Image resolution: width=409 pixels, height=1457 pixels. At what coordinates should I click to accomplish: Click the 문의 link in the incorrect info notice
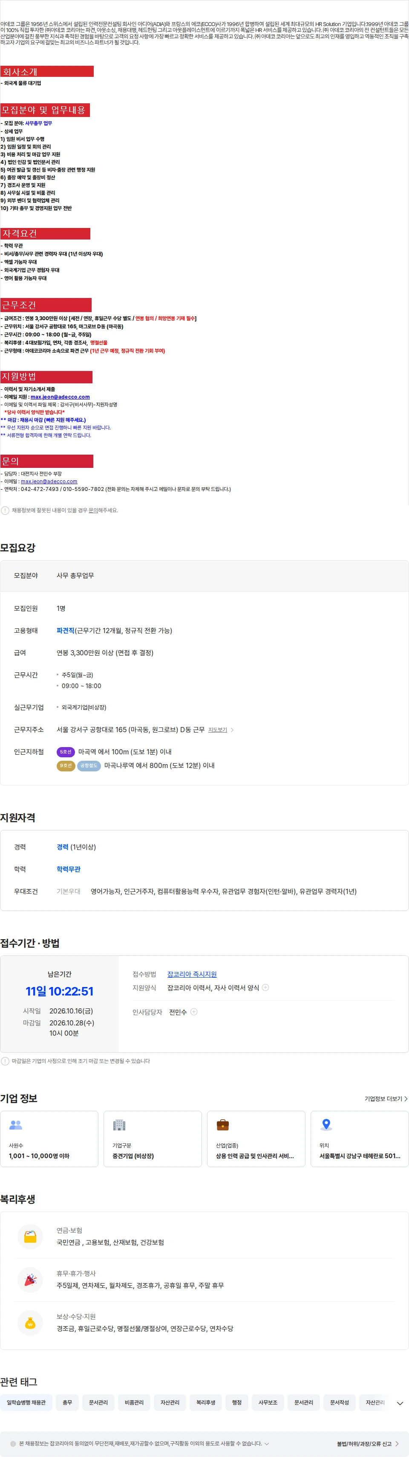[93, 510]
